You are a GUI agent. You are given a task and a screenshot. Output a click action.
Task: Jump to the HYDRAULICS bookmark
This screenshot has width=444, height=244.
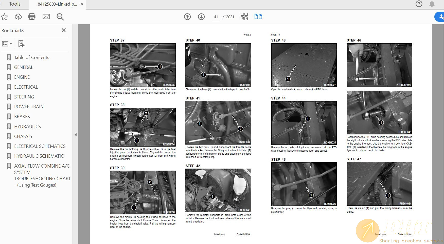27,127
